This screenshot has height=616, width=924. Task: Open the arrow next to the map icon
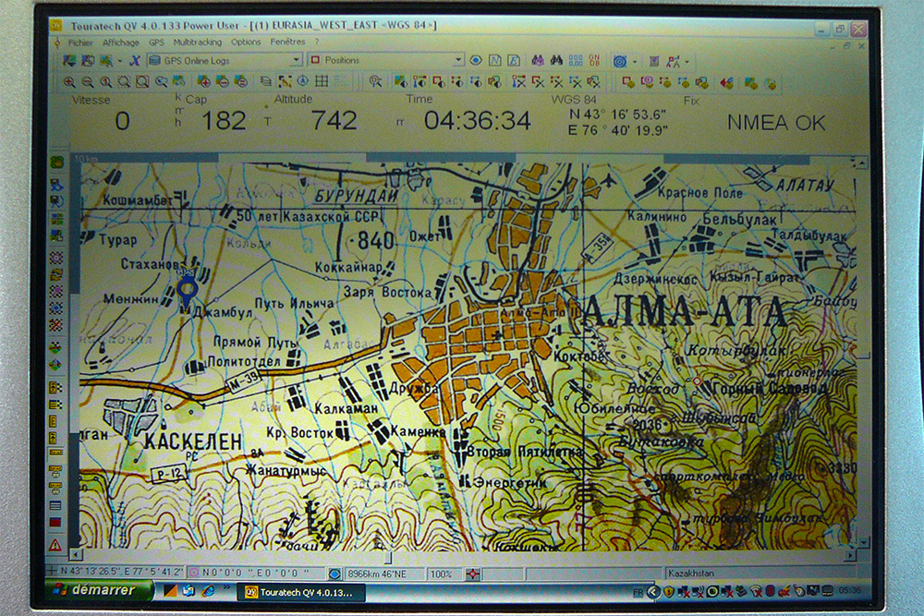point(119,61)
